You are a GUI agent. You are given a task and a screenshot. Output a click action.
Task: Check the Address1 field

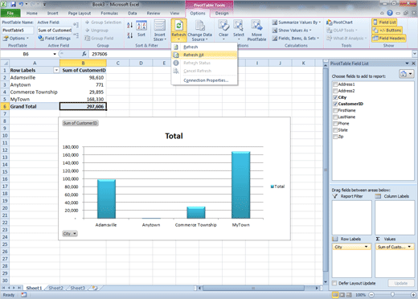(335, 84)
